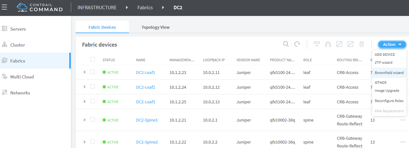Image resolution: width=409 pixels, height=148 pixels.
Task: Click the trash delete icon
Action: (362, 44)
